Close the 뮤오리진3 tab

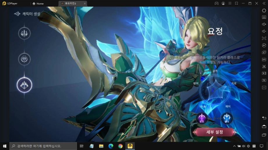tap(84, 3)
